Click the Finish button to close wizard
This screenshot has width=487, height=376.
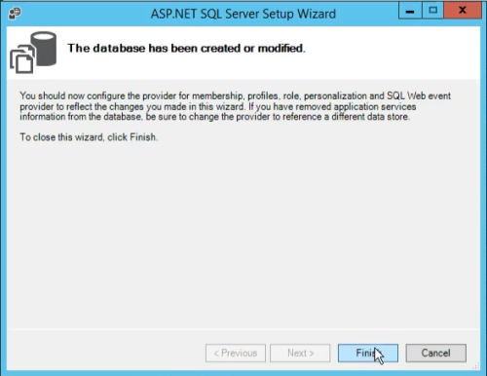pyautogui.click(x=368, y=353)
